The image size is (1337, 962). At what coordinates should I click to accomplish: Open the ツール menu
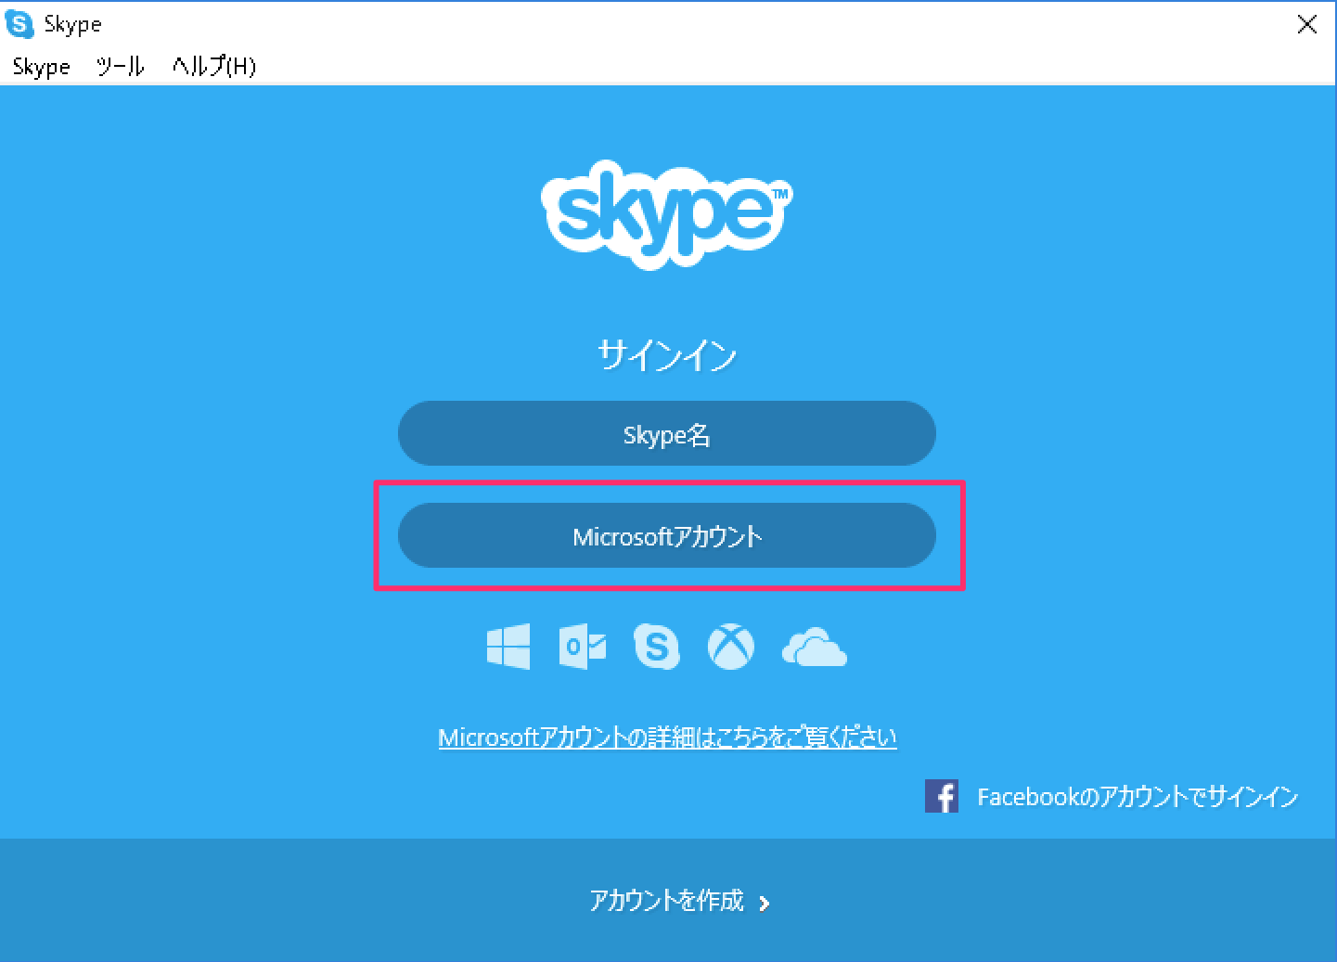[121, 67]
